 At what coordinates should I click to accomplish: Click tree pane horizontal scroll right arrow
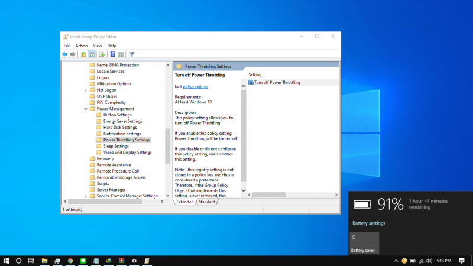162,201
